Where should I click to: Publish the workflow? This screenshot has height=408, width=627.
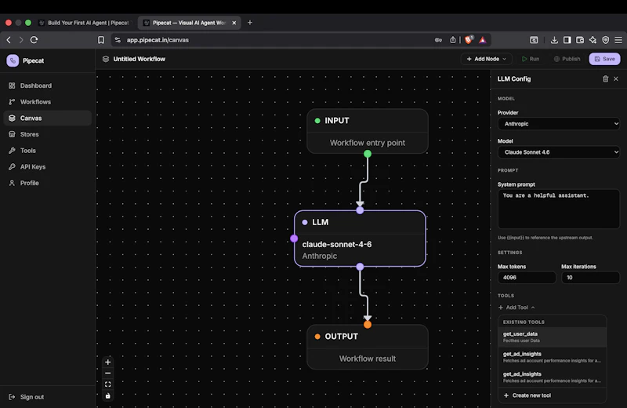point(567,59)
